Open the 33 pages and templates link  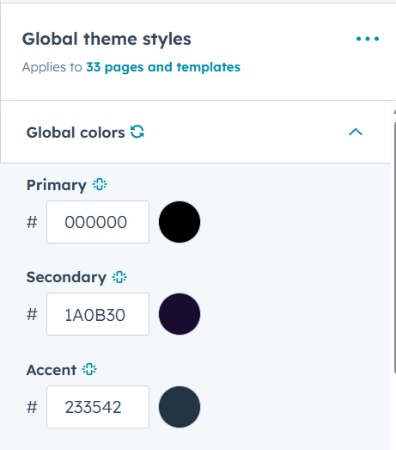[163, 67]
